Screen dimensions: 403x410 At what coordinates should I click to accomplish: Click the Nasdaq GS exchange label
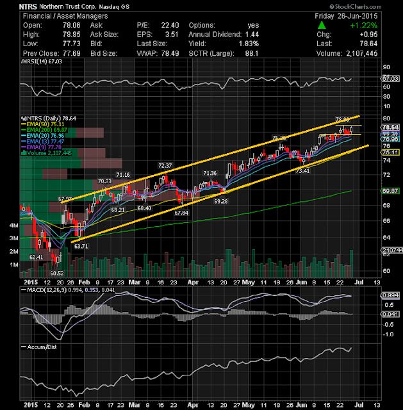pos(114,6)
